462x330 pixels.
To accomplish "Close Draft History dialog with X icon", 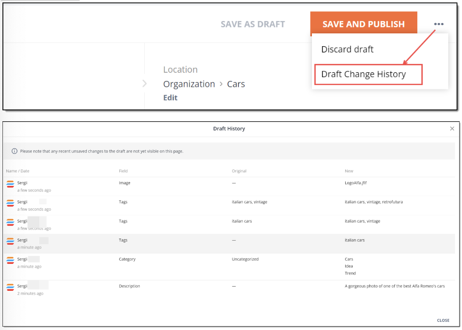I will tap(452, 128).
